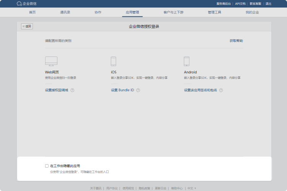The height and width of the screenshot is (191, 287).
Task: Switch to the 管理工具 tab
Action: [215, 12]
